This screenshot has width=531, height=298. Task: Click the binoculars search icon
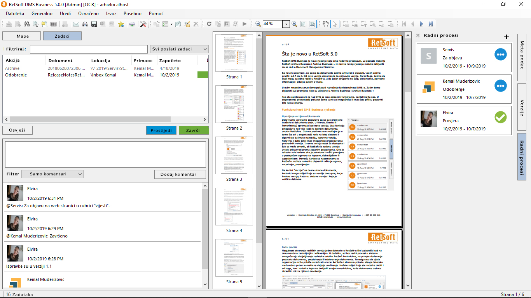click(26, 24)
